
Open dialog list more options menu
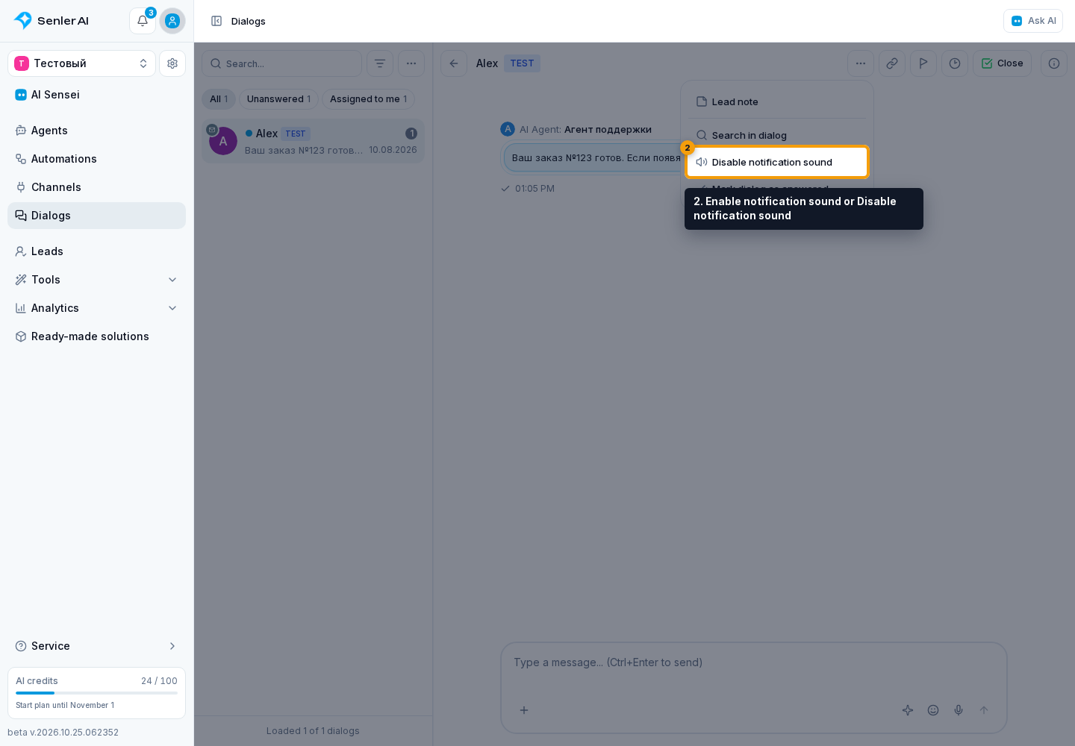(x=411, y=63)
